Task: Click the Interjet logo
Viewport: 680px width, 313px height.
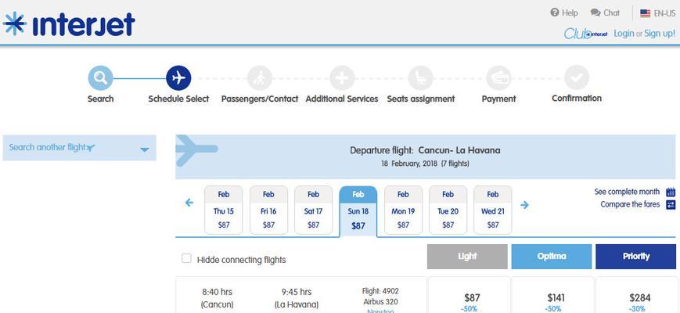Action: pyautogui.click(x=69, y=23)
